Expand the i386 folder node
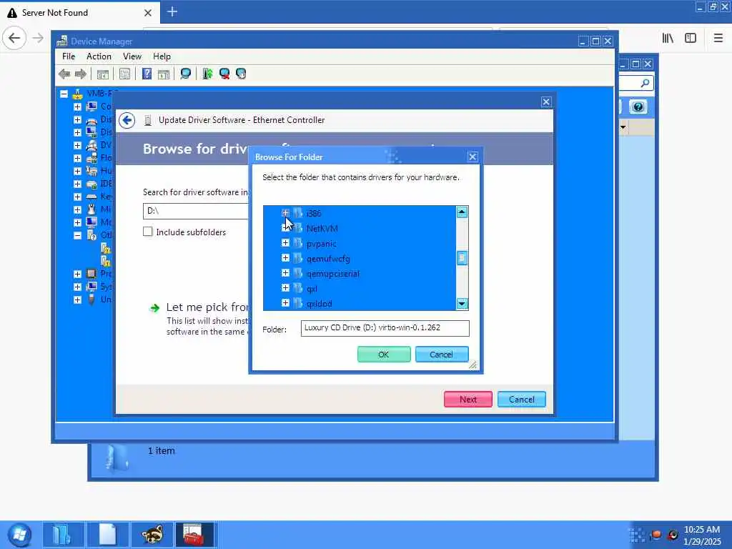This screenshot has width=732, height=549. click(285, 213)
